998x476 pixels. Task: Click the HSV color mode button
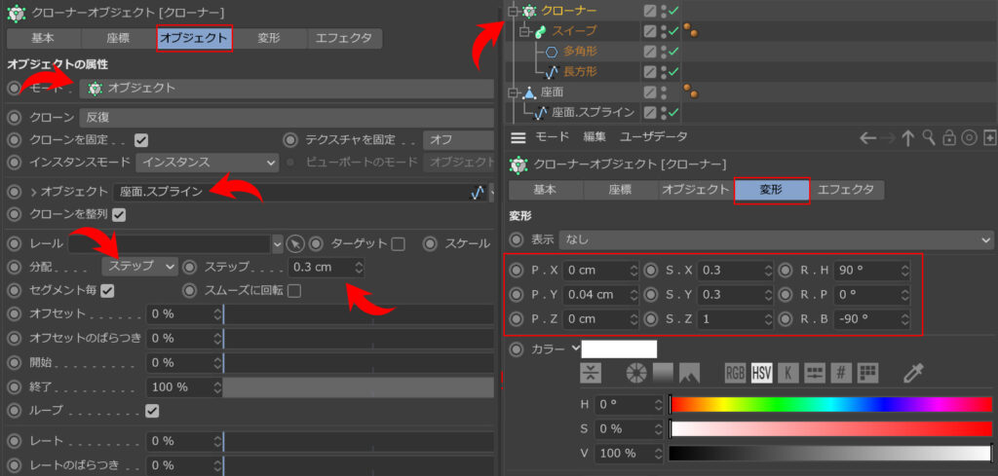pos(762,373)
